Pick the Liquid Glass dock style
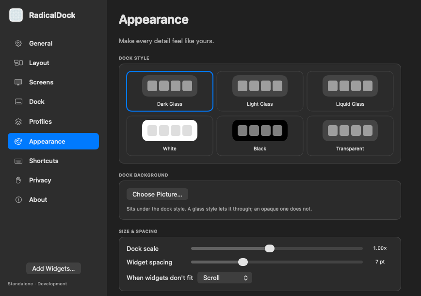The height and width of the screenshot is (296, 421). [x=350, y=91]
